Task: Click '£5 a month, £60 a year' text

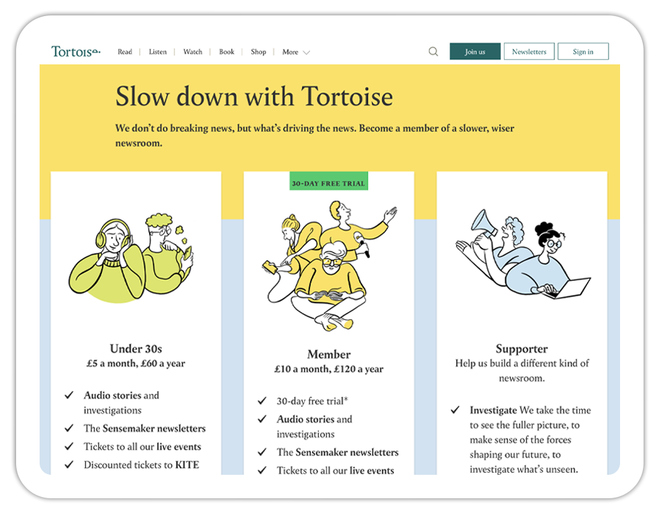Action: [x=136, y=363]
